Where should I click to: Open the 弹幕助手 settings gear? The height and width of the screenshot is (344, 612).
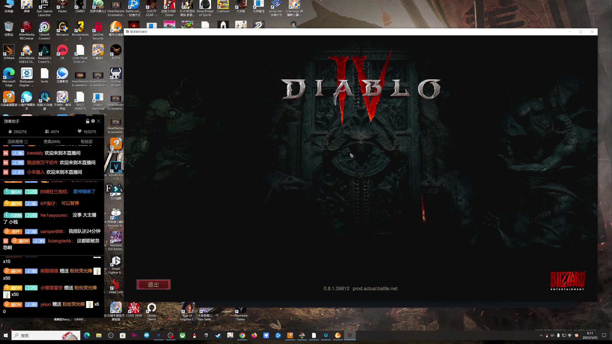pos(93,121)
